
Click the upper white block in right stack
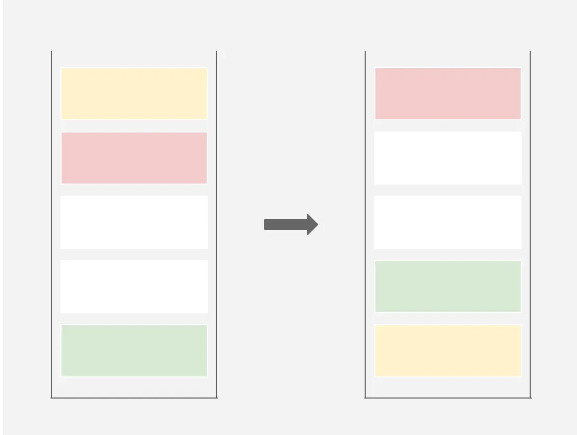(x=448, y=158)
